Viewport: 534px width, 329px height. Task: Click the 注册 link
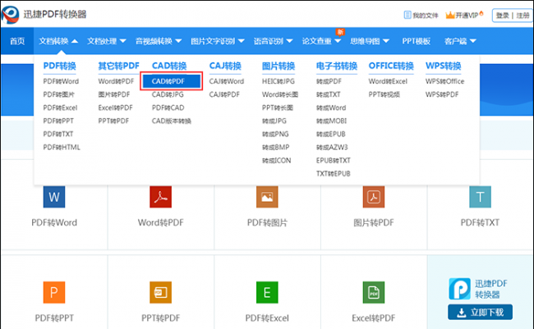point(523,16)
